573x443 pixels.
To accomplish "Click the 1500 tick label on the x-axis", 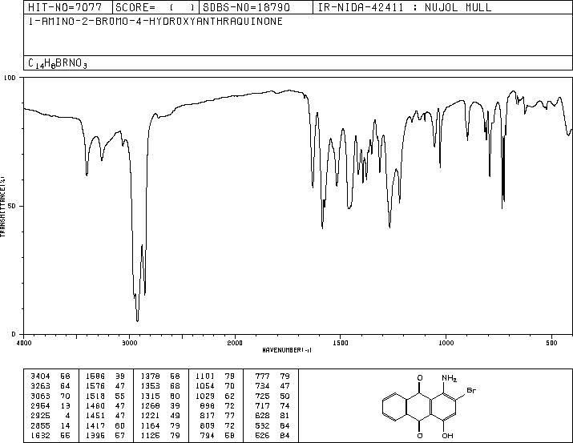I will click(x=341, y=343).
